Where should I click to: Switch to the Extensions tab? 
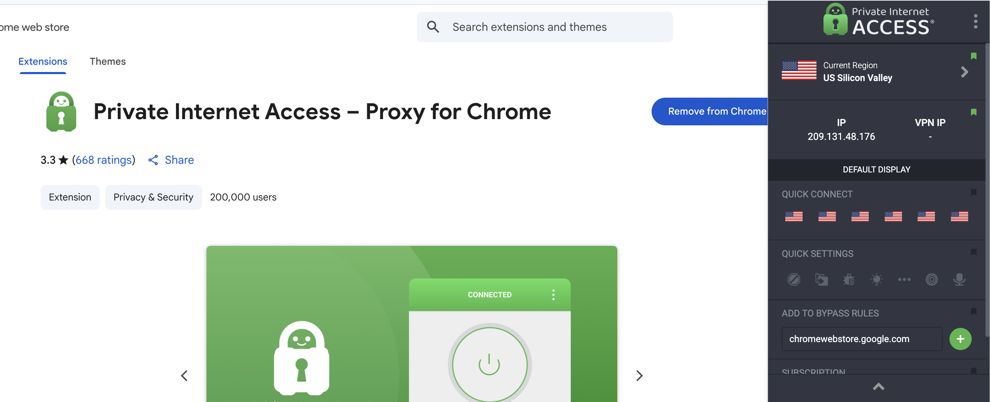pyautogui.click(x=42, y=61)
